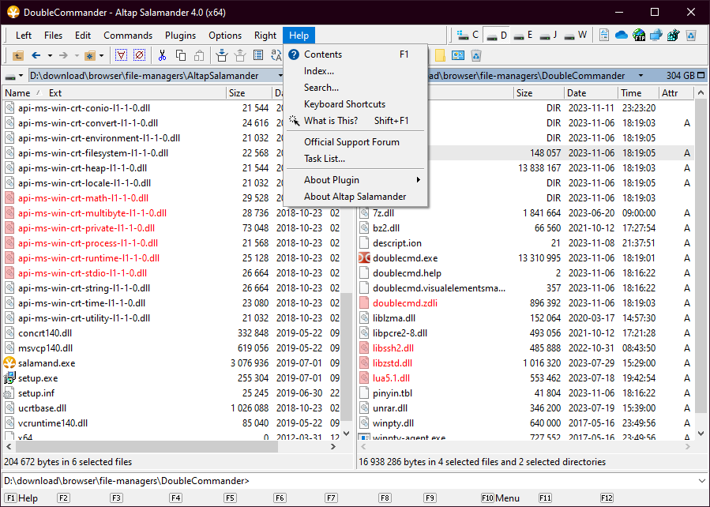Click the blue Back arrow in toolbar
This screenshot has width=710, height=507.
click(x=36, y=55)
